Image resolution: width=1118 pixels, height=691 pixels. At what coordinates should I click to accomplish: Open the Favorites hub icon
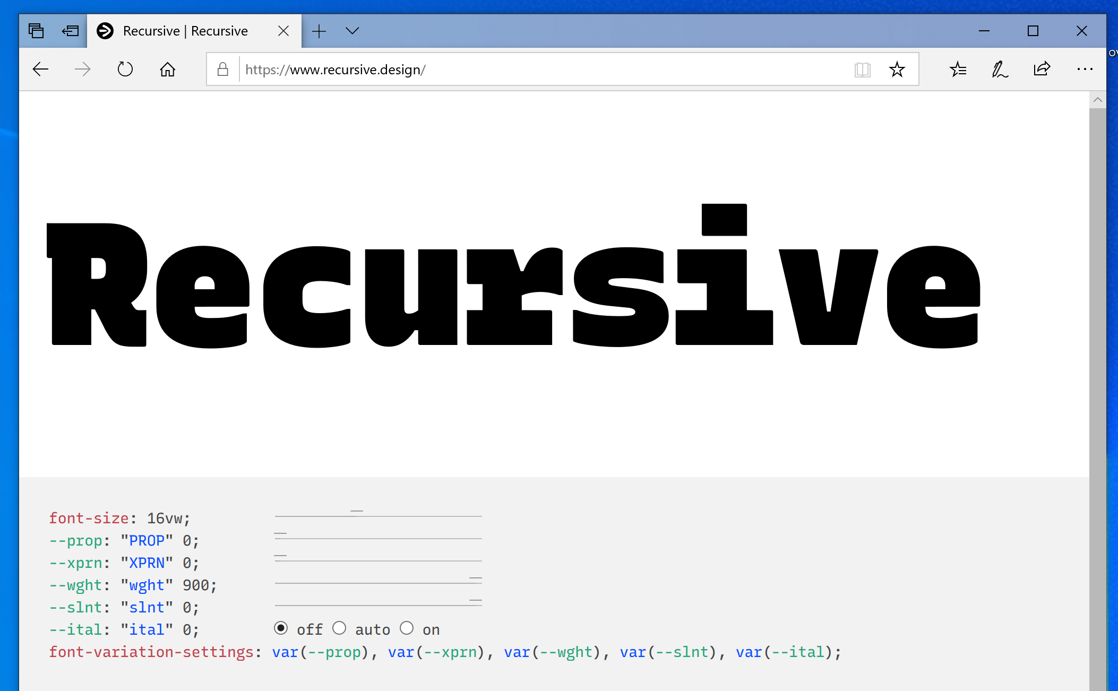point(958,70)
